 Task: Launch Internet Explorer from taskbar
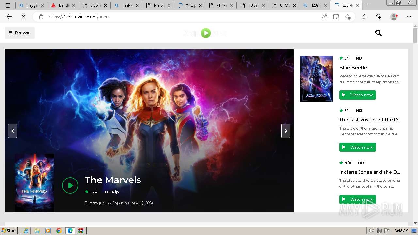point(26,231)
